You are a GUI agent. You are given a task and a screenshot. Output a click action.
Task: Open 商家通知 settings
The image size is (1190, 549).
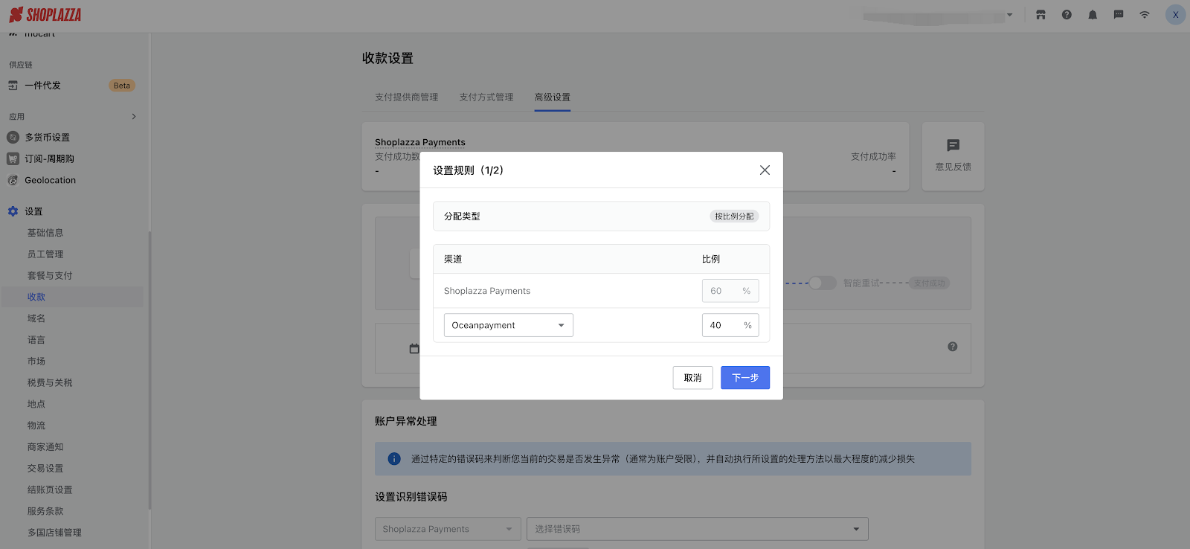click(45, 447)
